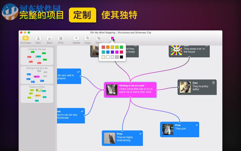Toggle checkmark on 'They're highly entertaining' node
Screen dimensions: 241x151
[140, 134]
